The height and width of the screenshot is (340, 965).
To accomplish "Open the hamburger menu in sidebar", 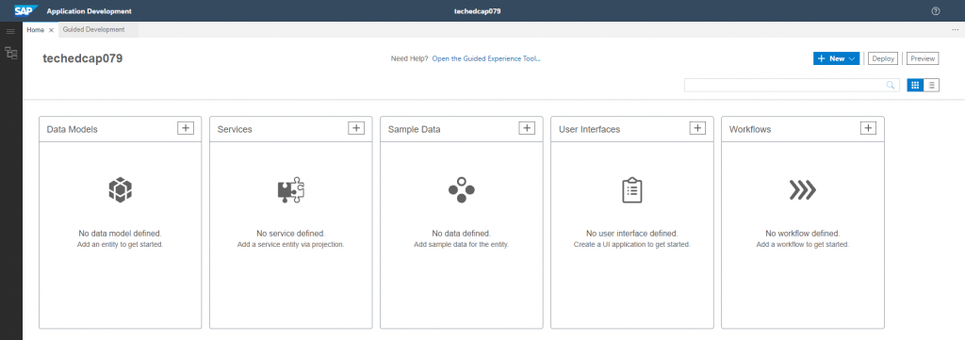I will click(10, 31).
